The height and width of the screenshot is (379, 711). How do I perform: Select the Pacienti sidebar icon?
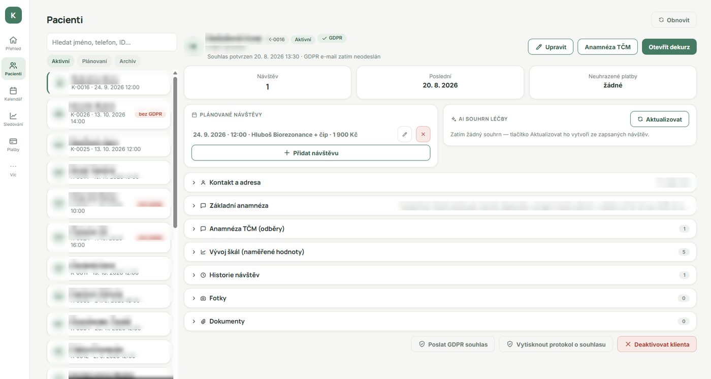(x=13, y=69)
